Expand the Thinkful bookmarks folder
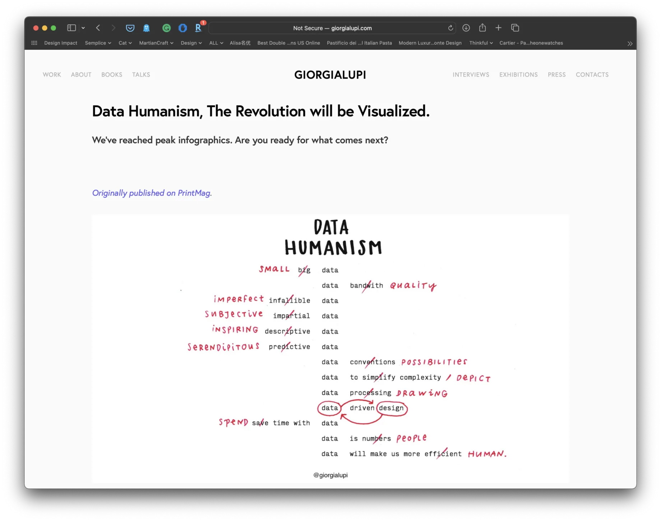This screenshot has height=521, width=661. tap(481, 43)
